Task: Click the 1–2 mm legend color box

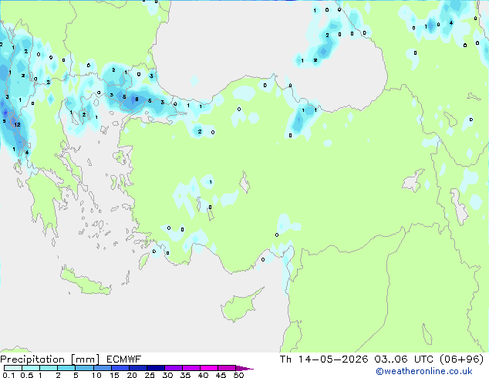Action: coord(49,368)
